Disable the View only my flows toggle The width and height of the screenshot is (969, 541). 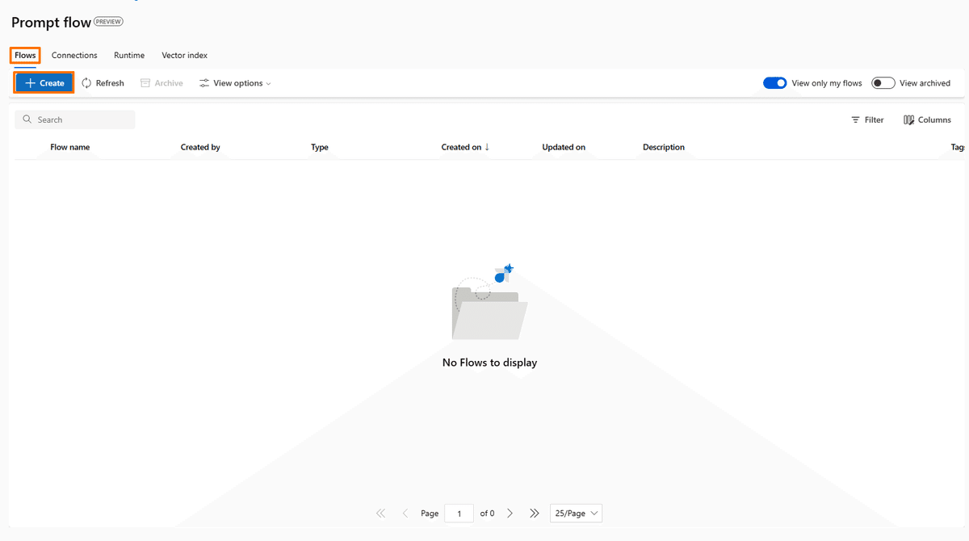coord(774,82)
